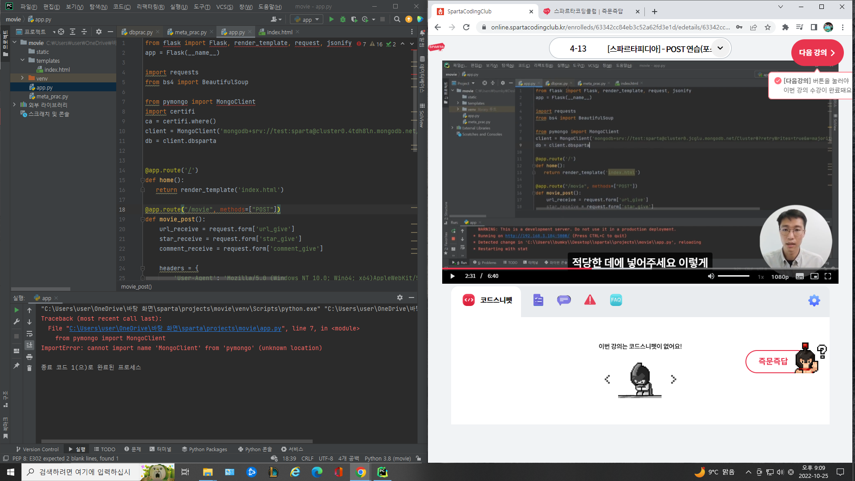
Task: Mute the lecture video speaker
Action: pos(711,276)
